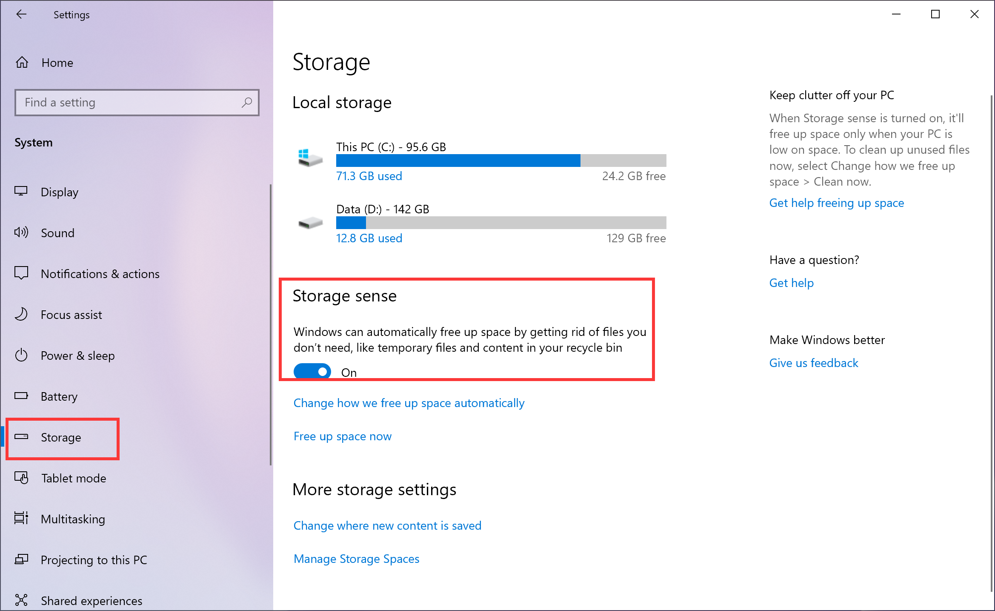Click the This PC (C:) usage bar
Viewport: 995px width, 611px height.
pos(501,161)
